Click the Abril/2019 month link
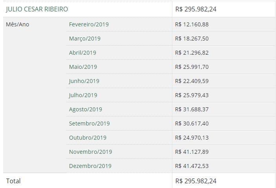 point(82,53)
